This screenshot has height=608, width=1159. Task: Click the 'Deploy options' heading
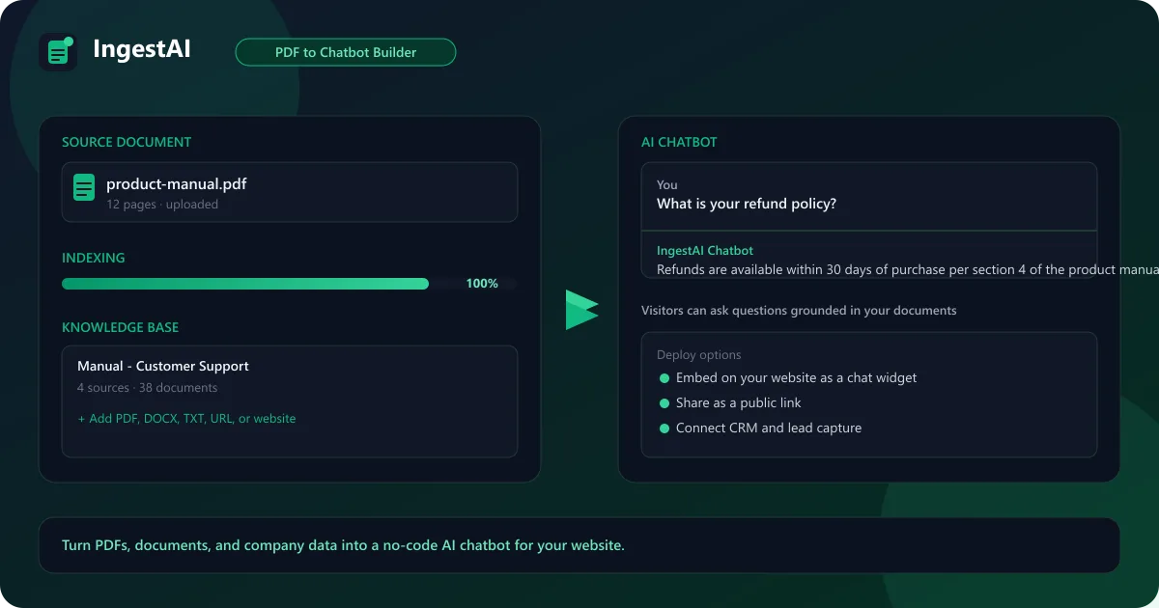tap(699, 355)
